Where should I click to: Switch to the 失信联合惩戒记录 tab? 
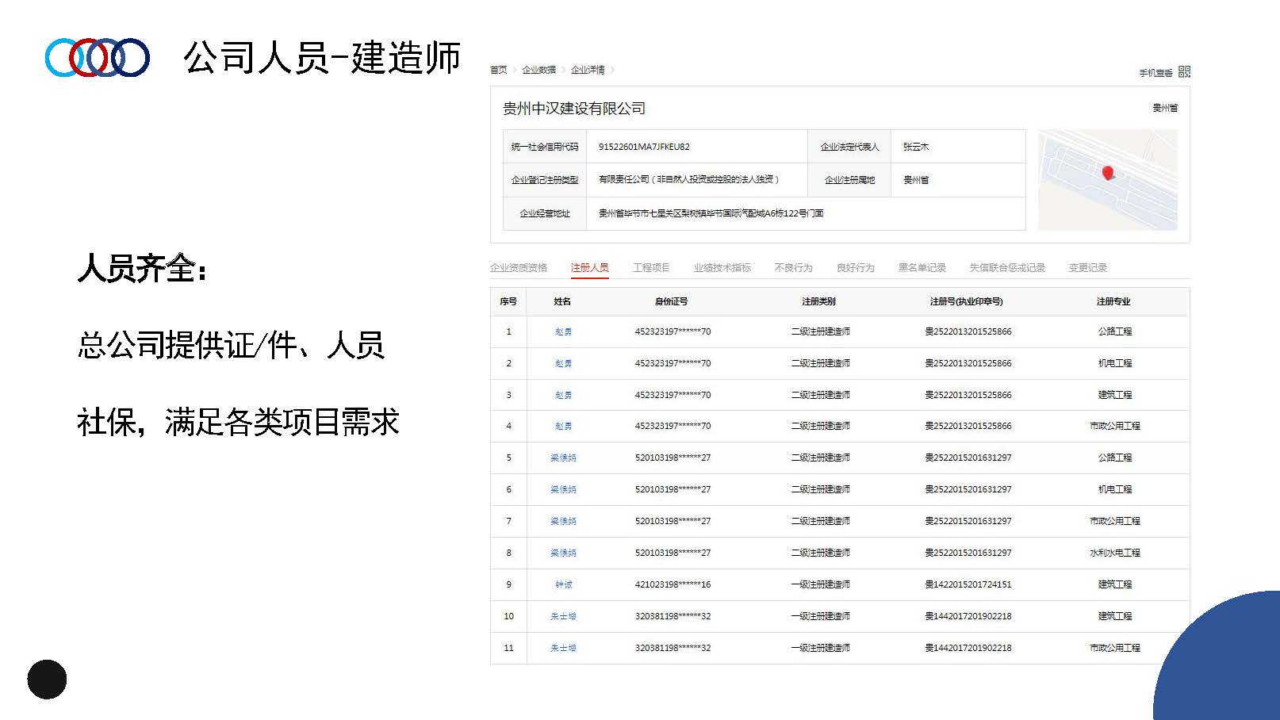click(1007, 268)
